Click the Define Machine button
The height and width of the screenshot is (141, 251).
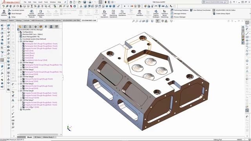tap(4, 13)
